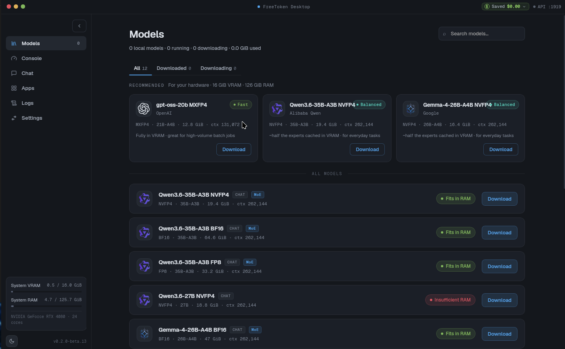
Task: Download the recommended gpt-oss-20b MXFP4 model
Action: tap(234, 150)
